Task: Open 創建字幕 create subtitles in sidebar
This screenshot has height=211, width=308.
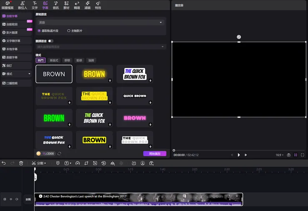Action: point(16,57)
